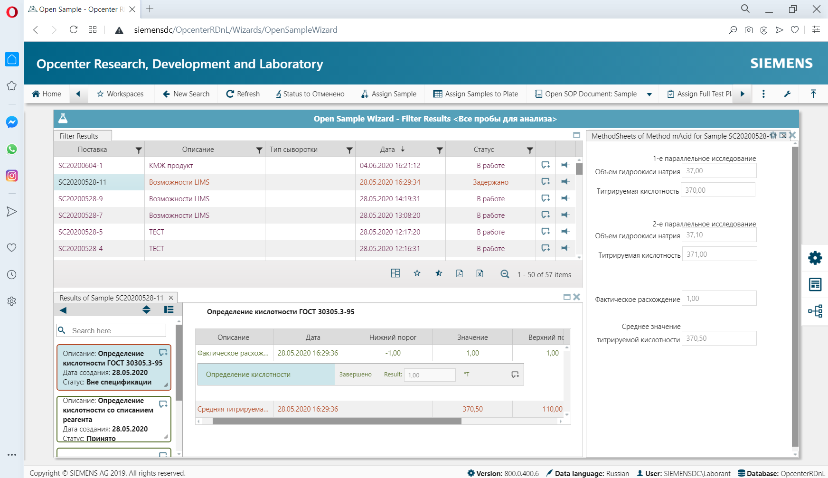This screenshot has height=478, width=828.
Task: Click the list view icon in the Results panel
Action: (169, 310)
